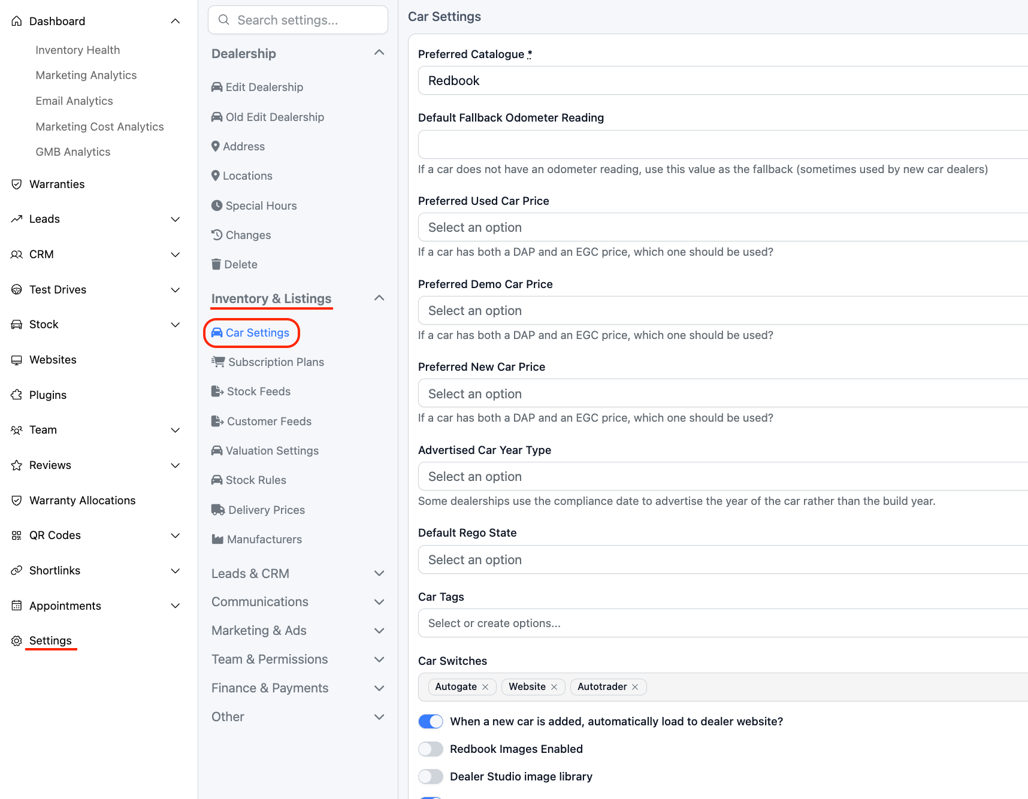The height and width of the screenshot is (799, 1028).
Task: Disable auto-load new cars to dealer website
Action: (431, 721)
